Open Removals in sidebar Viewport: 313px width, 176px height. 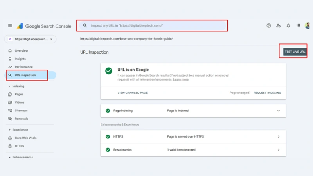click(x=22, y=119)
